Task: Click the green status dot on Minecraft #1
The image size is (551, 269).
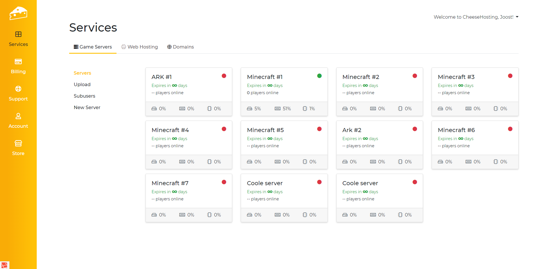Action: [319, 76]
